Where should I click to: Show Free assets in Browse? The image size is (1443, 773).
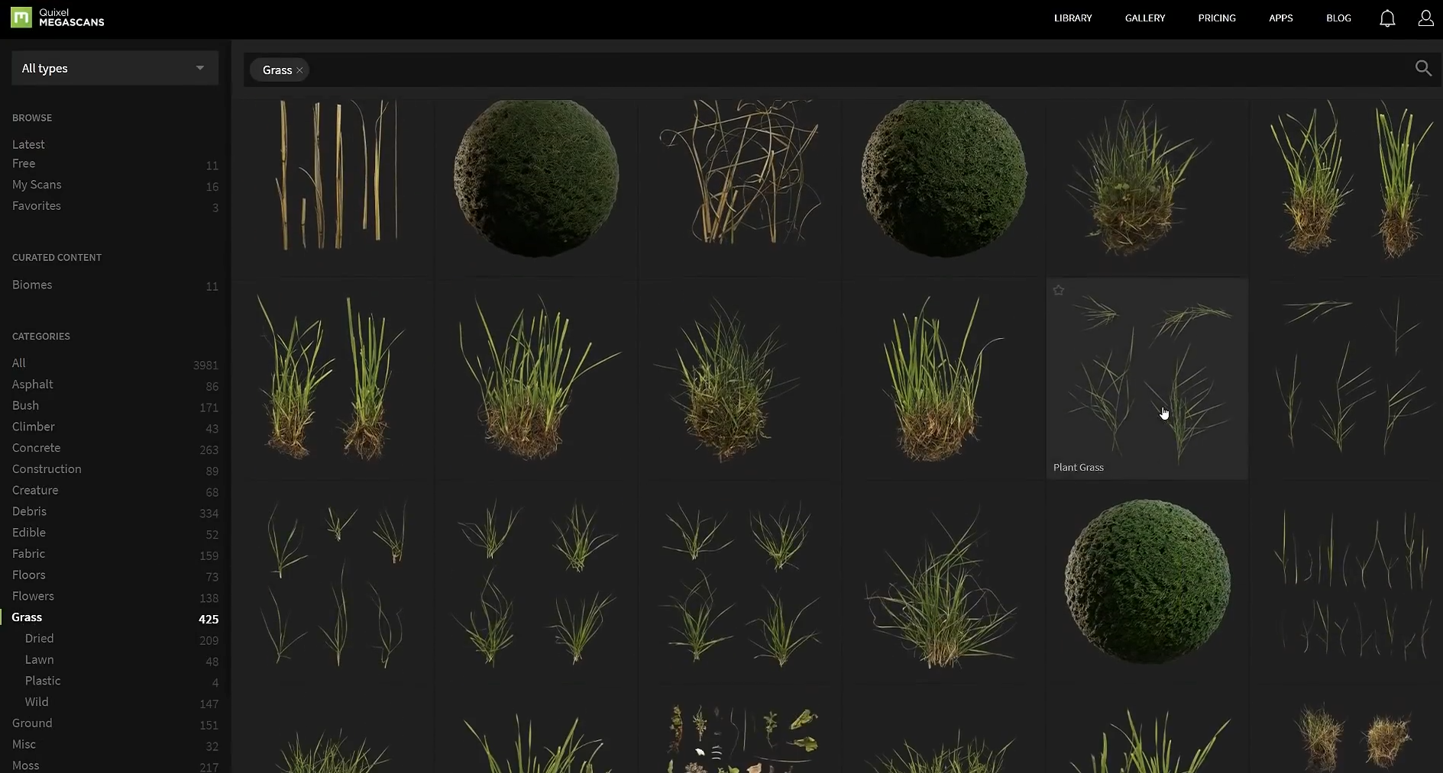coord(24,163)
